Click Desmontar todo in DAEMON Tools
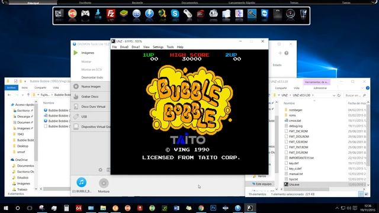The width and height of the screenshot is (379, 213). [x=92, y=78]
